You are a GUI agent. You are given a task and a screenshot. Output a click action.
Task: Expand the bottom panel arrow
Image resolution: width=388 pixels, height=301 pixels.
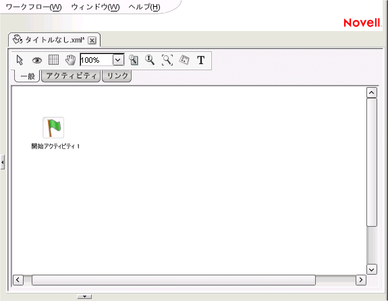[x=84, y=296]
